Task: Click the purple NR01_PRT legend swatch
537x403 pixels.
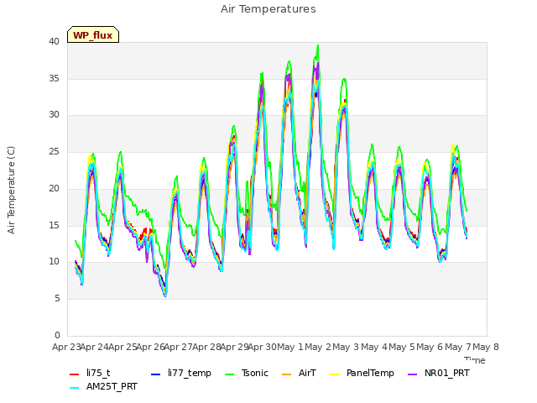Action: point(413,374)
